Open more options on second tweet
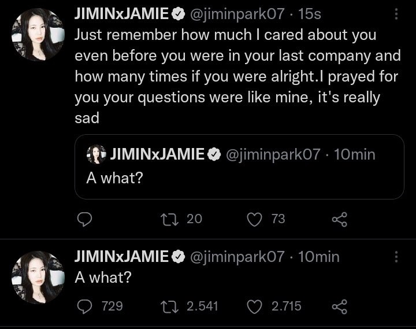 [396, 257]
